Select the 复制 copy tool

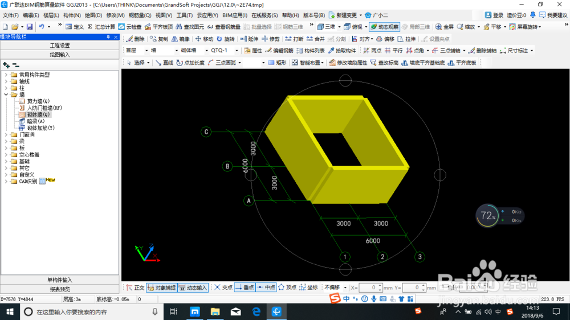pos(159,39)
